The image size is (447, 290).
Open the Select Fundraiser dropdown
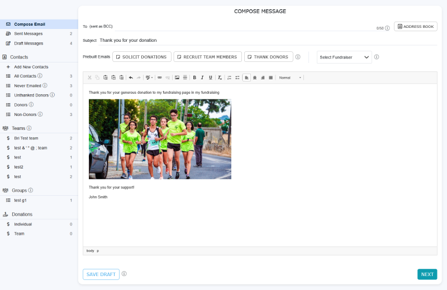click(x=344, y=57)
